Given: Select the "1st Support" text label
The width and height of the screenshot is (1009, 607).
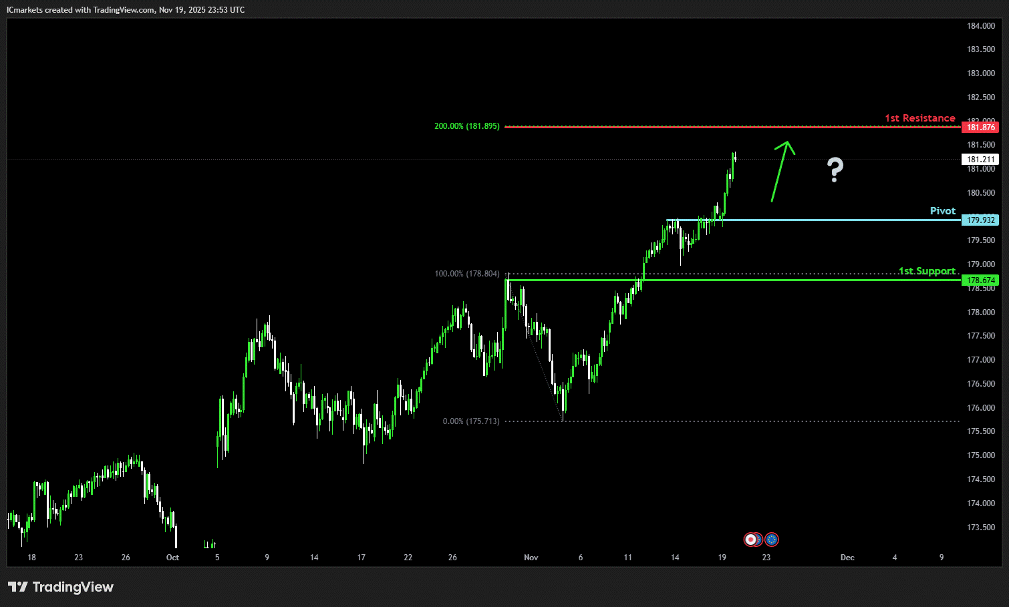Looking at the screenshot, I should [926, 271].
